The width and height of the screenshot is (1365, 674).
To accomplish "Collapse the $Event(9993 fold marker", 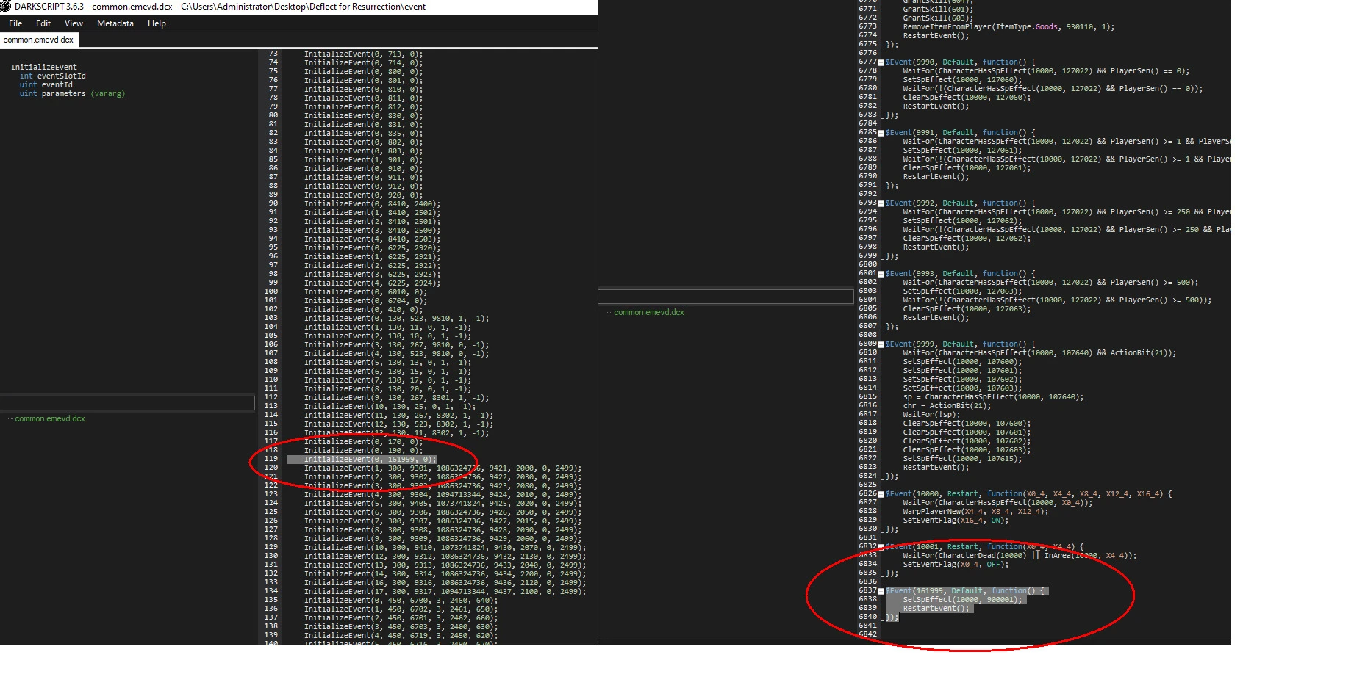I will (x=881, y=274).
